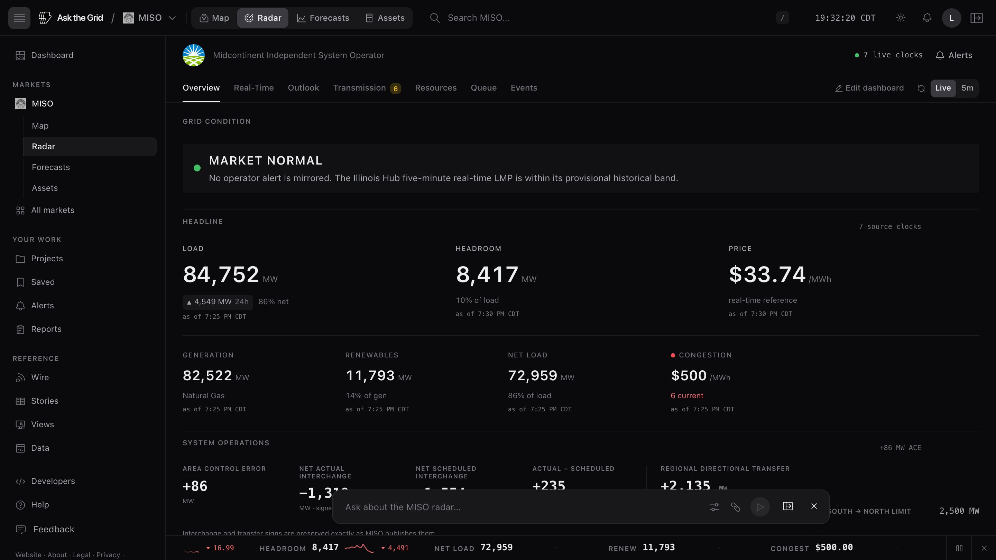Toggle the right side panel icon
The width and height of the screenshot is (996, 560).
(977, 18)
